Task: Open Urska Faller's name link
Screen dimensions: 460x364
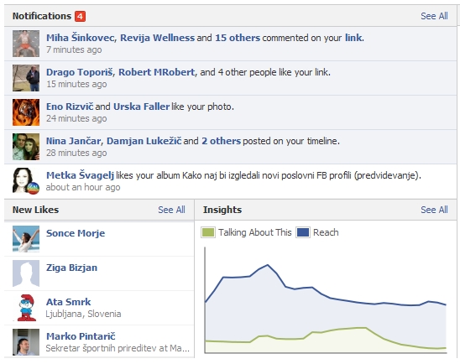Action: 141,107
